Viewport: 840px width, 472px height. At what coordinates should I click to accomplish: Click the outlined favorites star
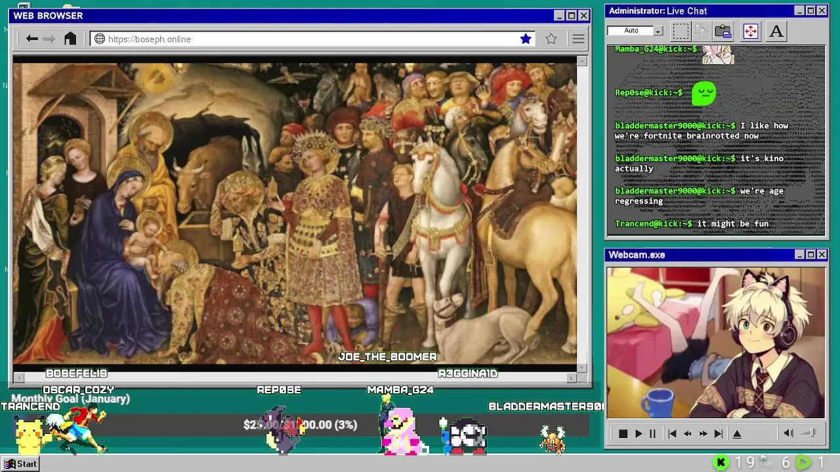point(551,39)
